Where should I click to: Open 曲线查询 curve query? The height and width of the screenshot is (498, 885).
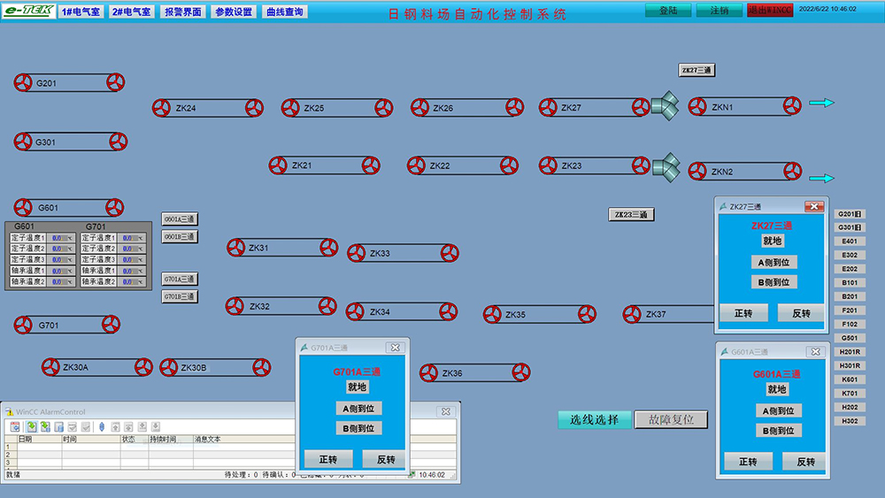tap(284, 11)
